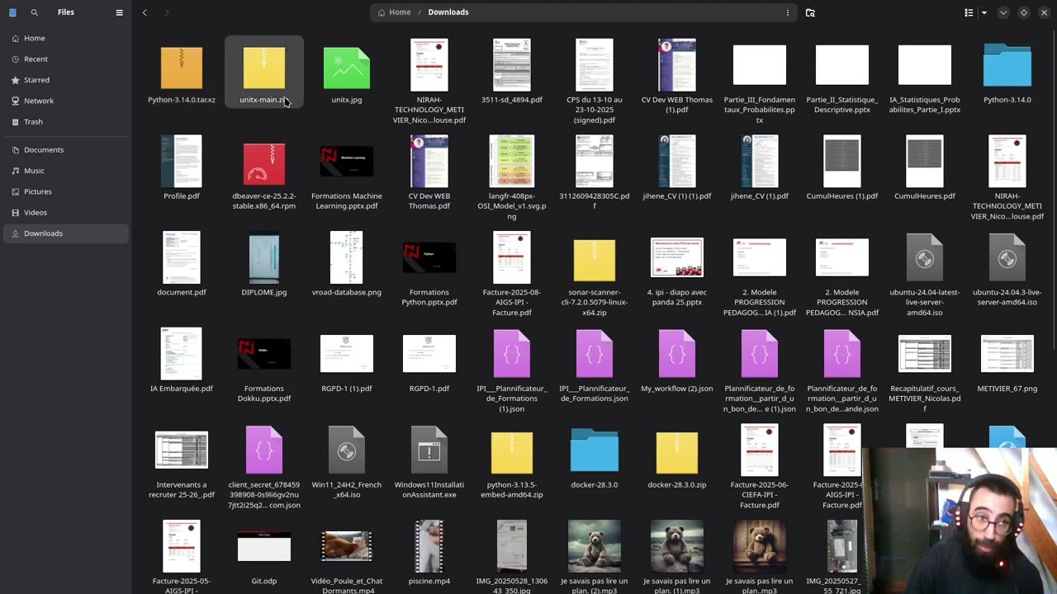Select the unitx-main zip archive icon
Screen dimensions: 1057x594
[264, 68]
